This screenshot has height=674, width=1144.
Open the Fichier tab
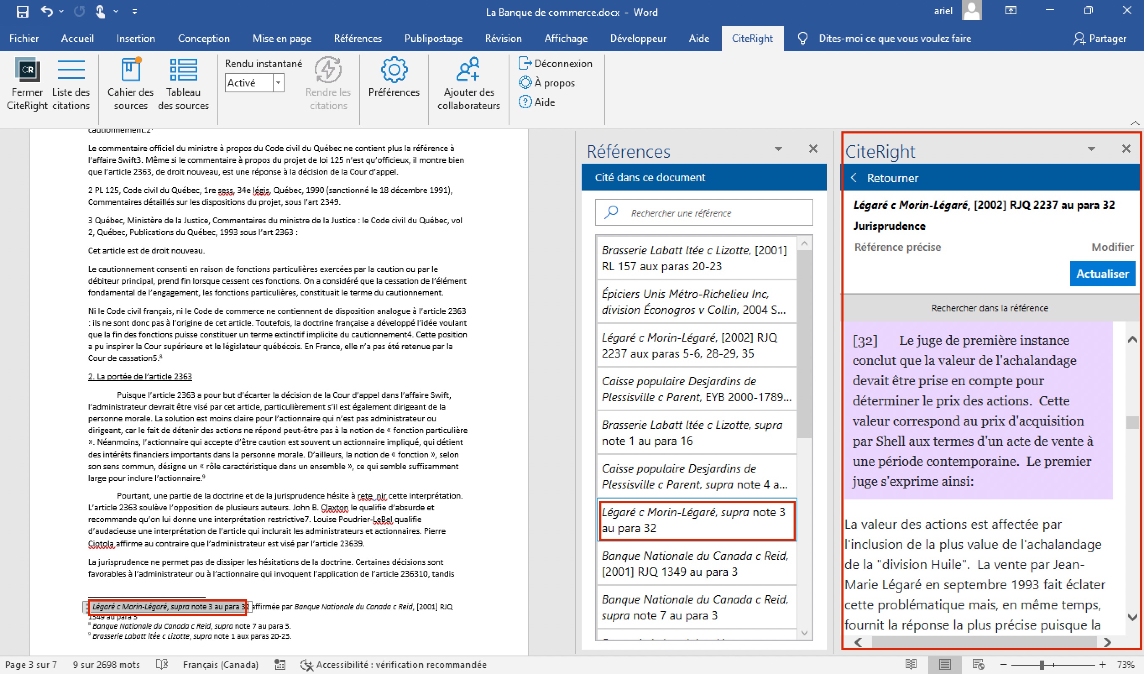[x=24, y=39]
